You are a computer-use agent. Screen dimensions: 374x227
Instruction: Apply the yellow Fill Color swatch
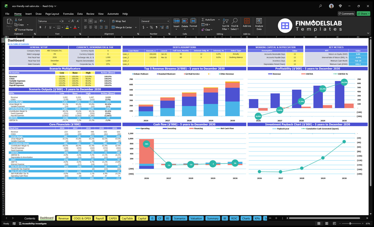(x=67, y=27)
